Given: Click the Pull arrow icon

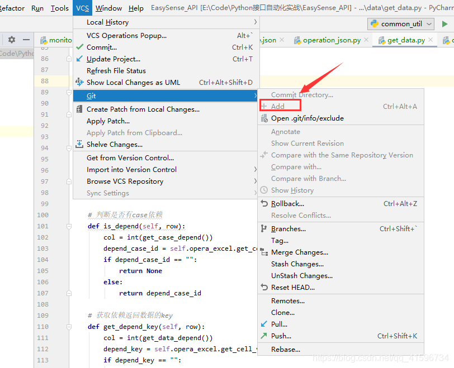Looking at the screenshot, I should 264,324.
